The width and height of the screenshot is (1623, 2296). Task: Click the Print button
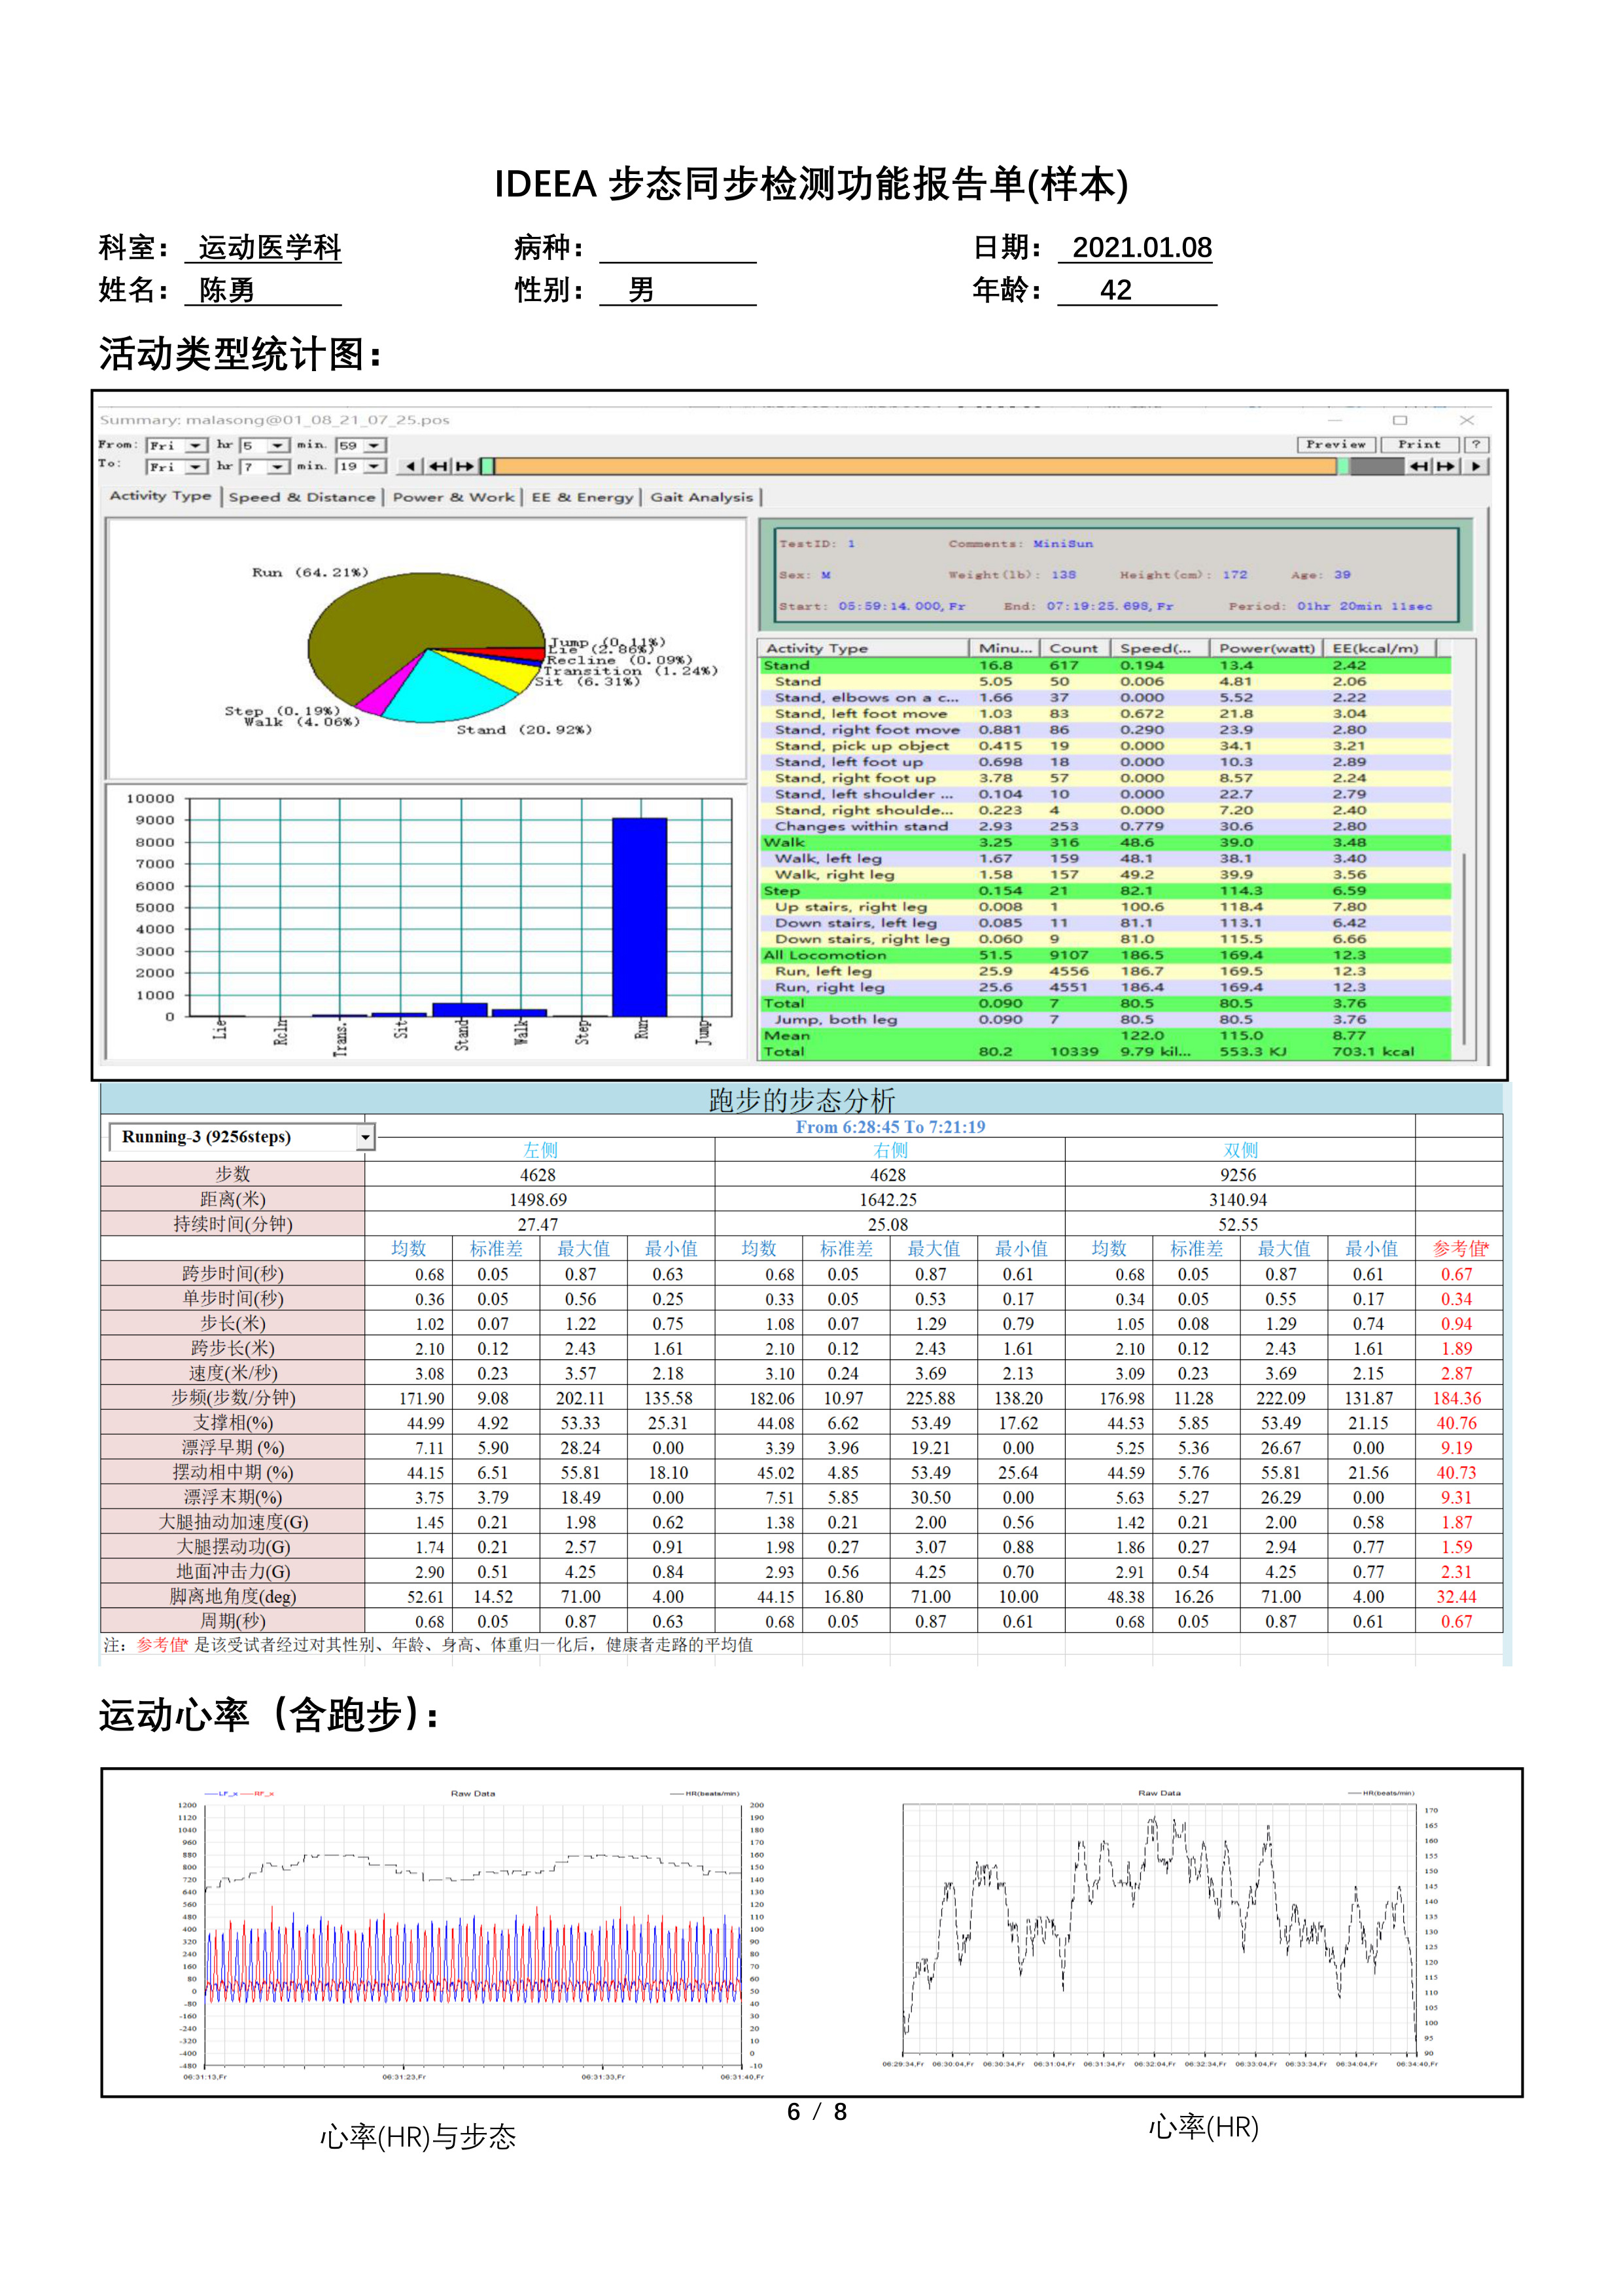click(x=1419, y=444)
